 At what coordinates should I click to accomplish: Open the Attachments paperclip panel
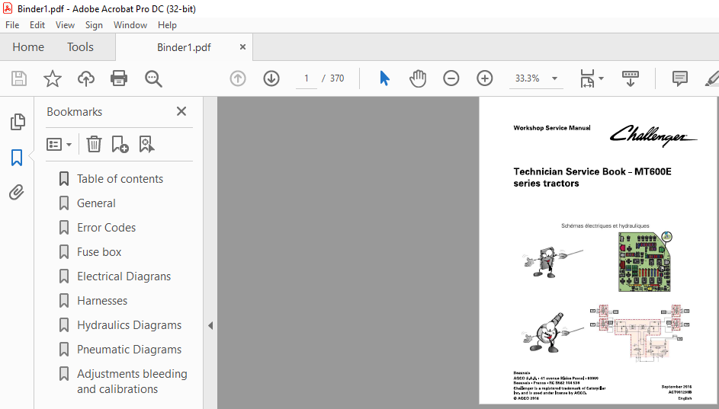click(17, 193)
